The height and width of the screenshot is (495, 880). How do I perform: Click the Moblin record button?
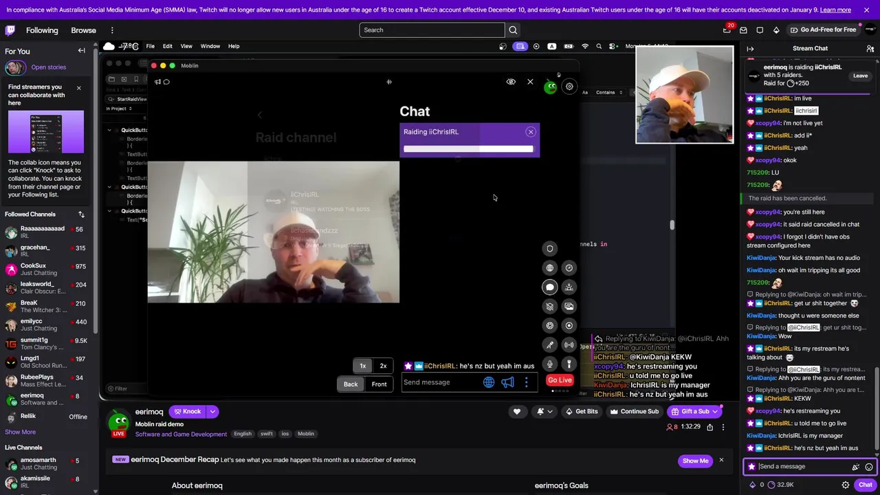[569, 326]
